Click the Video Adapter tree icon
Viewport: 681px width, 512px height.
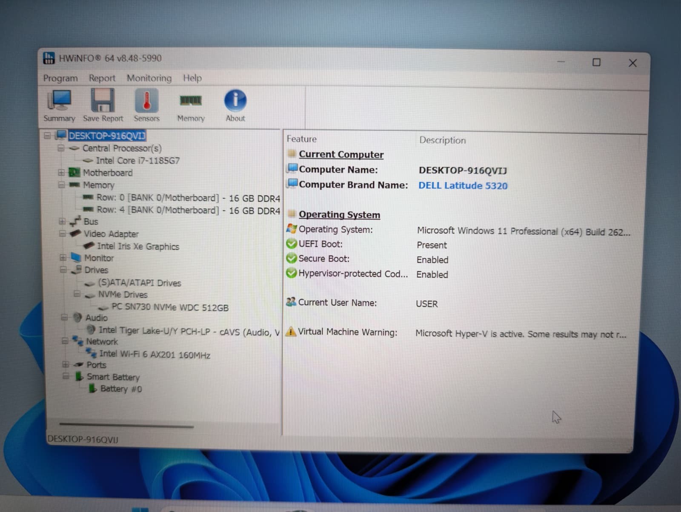(75, 233)
